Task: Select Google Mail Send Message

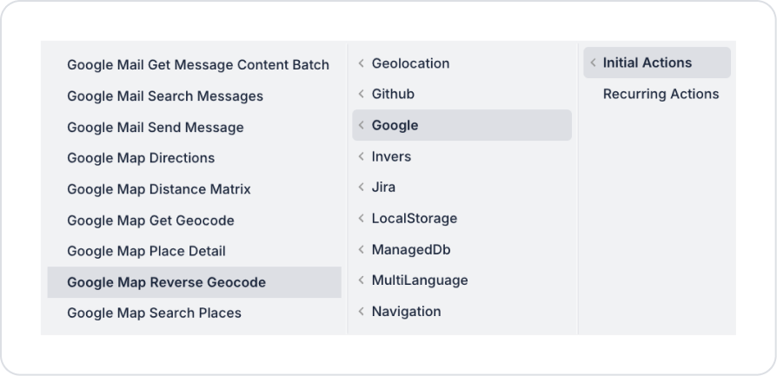Action: (156, 128)
